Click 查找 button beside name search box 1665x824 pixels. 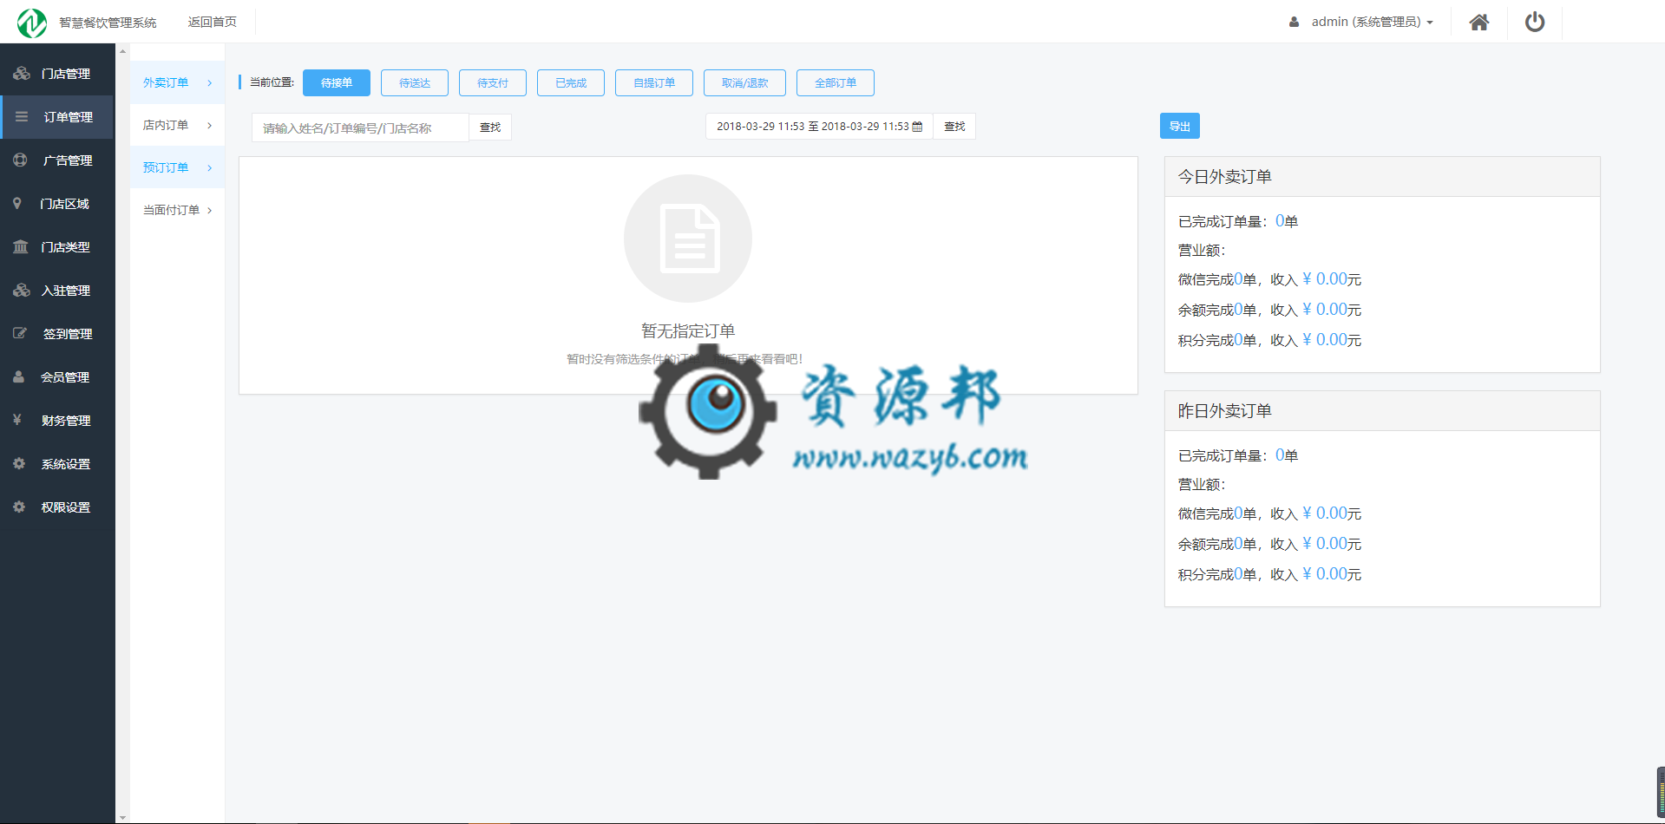[490, 128]
